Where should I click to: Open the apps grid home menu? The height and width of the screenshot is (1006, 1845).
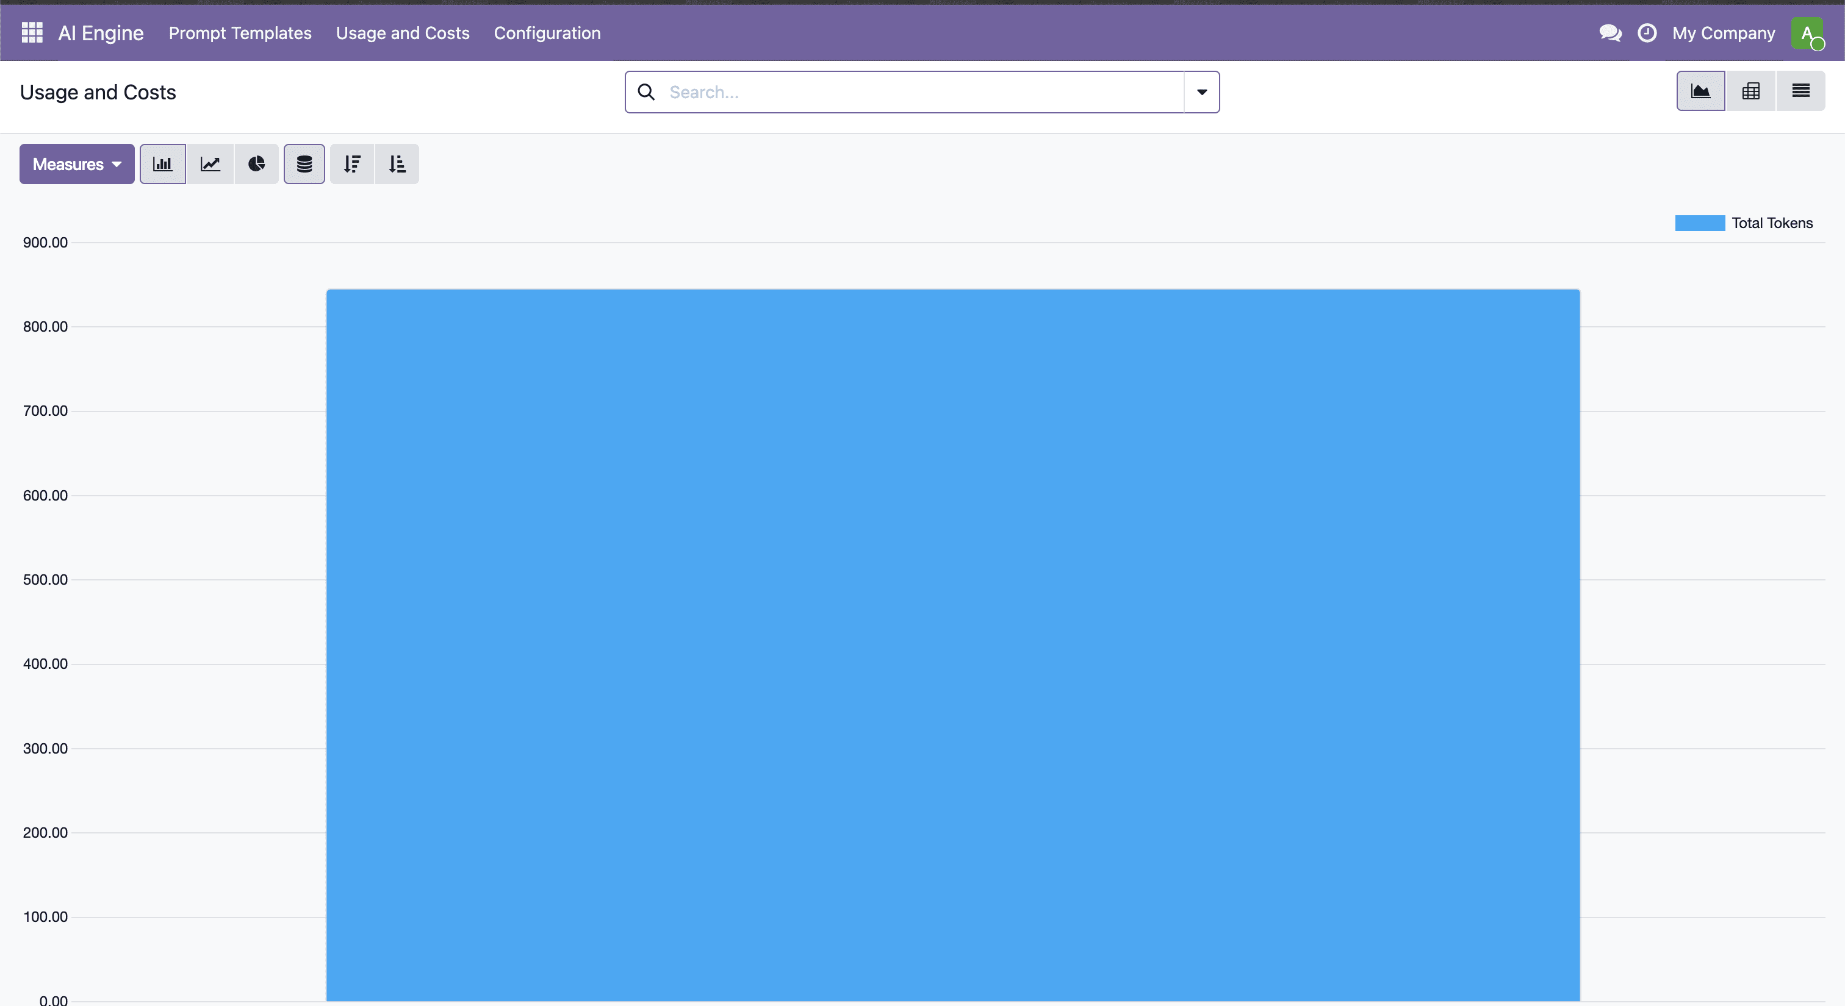(32, 33)
